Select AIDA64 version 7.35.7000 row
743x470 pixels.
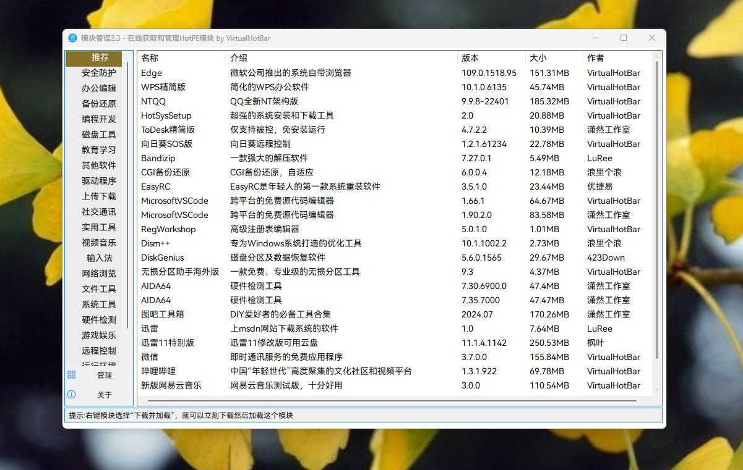coord(395,300)
